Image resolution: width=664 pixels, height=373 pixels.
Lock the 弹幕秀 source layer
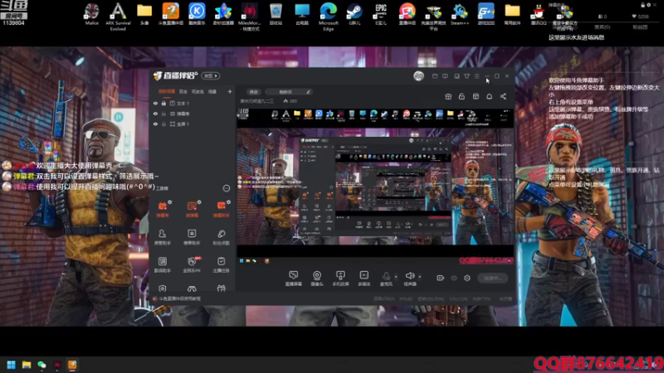[x=164, y=114]
